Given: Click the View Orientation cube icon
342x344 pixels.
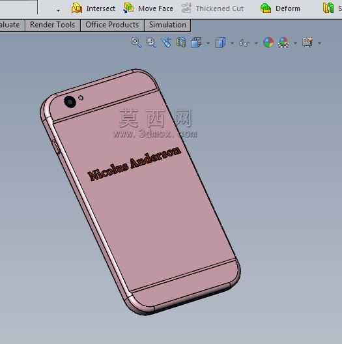Looking at the screenshot, I should coord(196,42).
